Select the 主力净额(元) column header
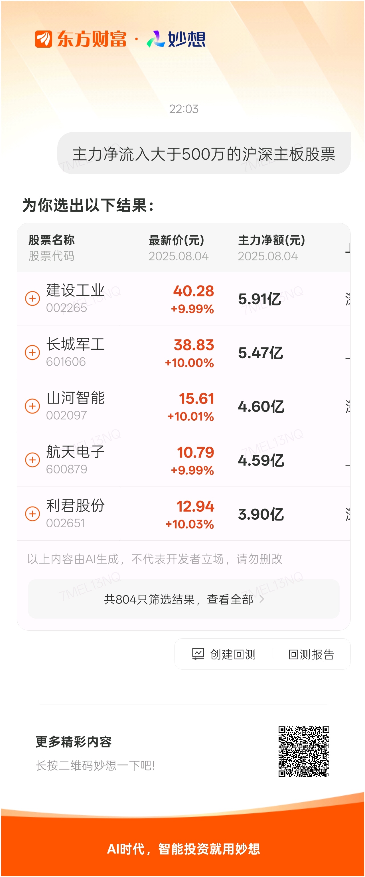 coord(271,240)
